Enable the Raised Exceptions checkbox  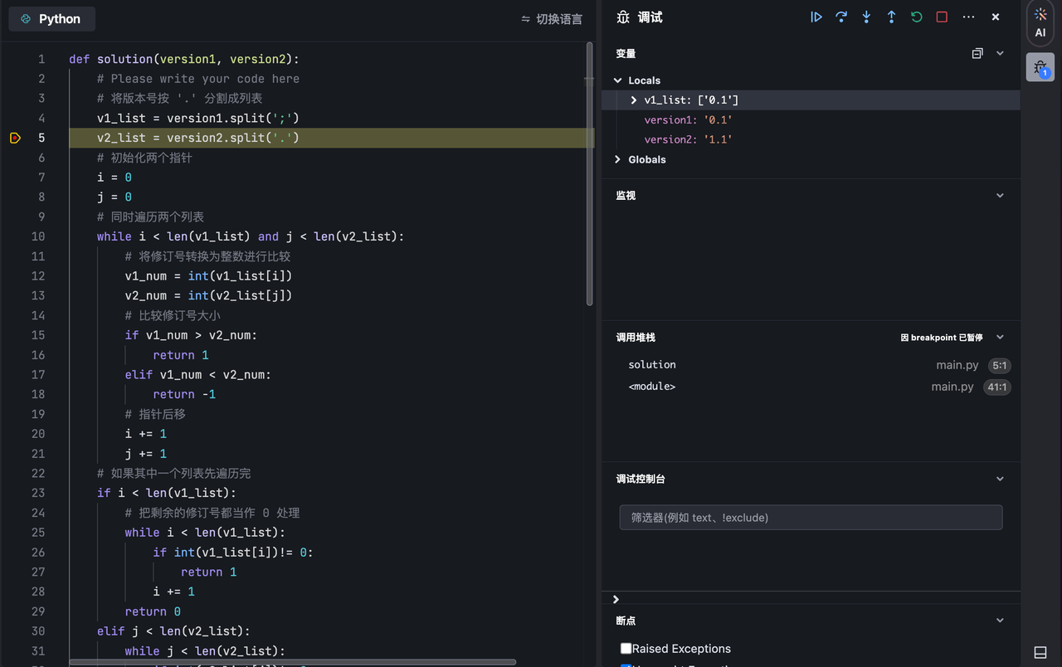coord(626,649)
